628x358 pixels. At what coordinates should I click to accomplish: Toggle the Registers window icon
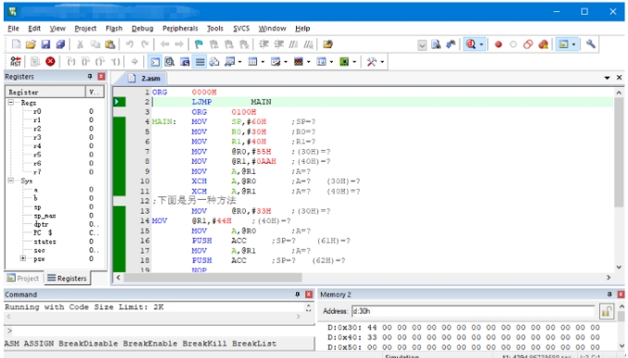tap(200, 62)
